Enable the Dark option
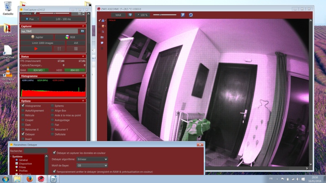Image resolution: width=326 pixels, height=183 pixels. pyautogui.click(x=23, y=125)
